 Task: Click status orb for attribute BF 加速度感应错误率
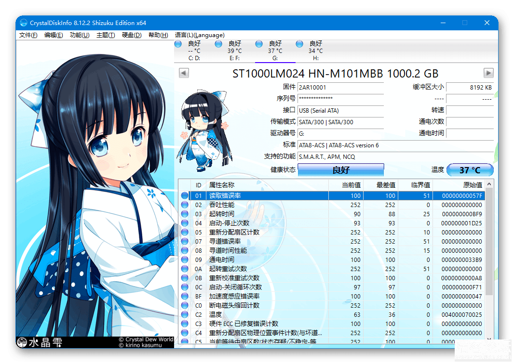185,296
